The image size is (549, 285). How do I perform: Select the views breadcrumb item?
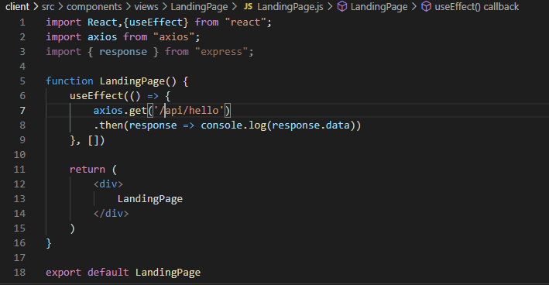146,6
